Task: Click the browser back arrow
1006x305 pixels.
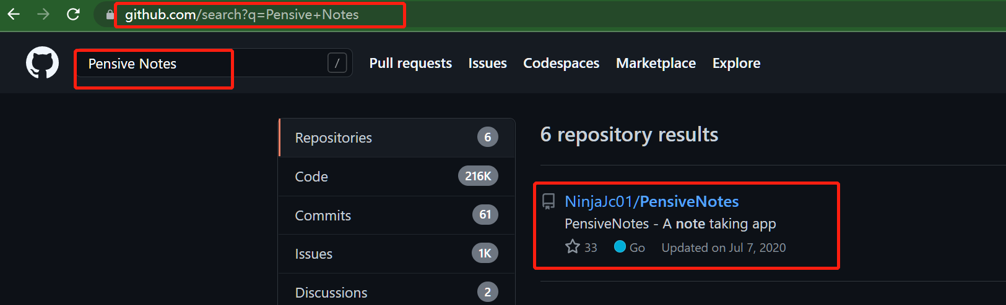Action: [14, 14]
